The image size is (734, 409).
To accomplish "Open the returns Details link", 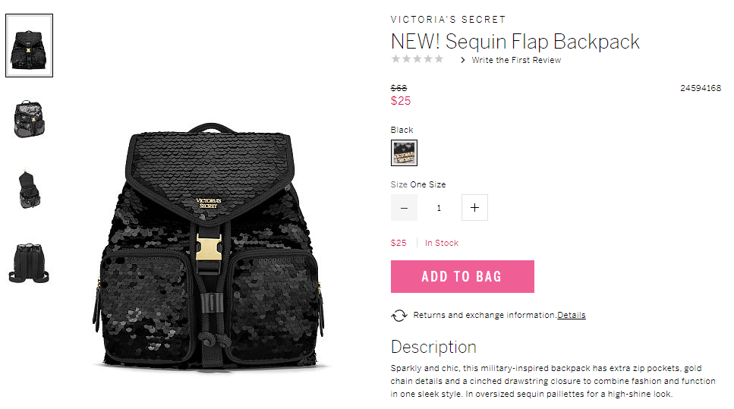I will tap(571, 315).
